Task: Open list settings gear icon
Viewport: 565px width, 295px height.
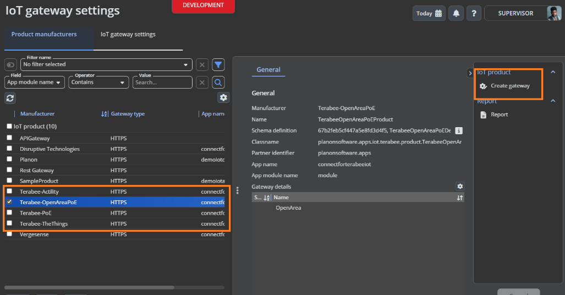Action: tap(223, 97)
